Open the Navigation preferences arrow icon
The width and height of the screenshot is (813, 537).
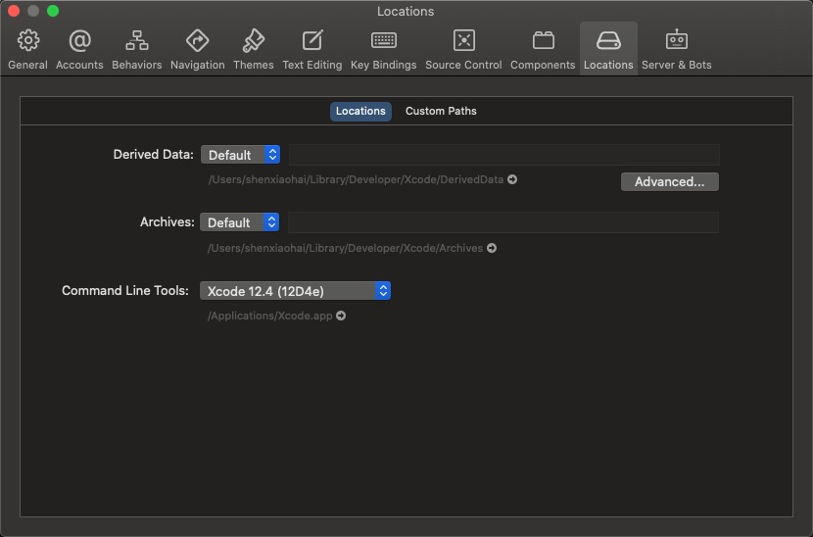click(198, 40)
